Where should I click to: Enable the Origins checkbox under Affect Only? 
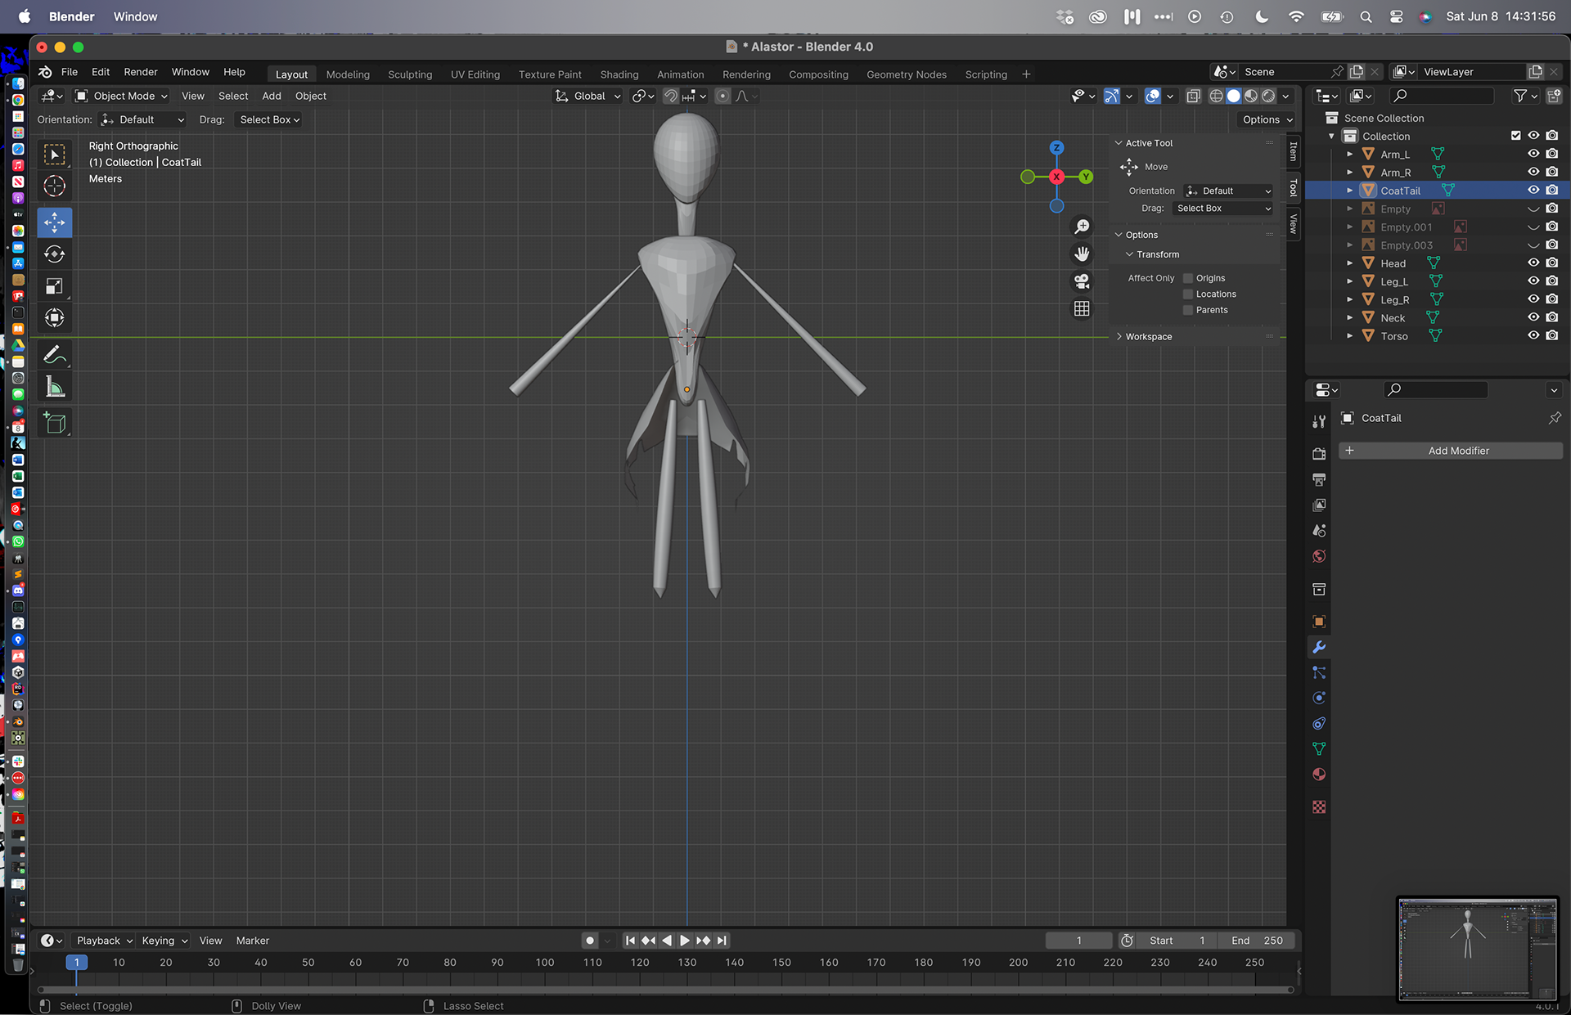click(x=1188, y=278)
